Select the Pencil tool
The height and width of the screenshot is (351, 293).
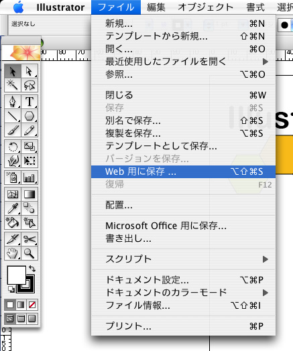pos(30,130)
